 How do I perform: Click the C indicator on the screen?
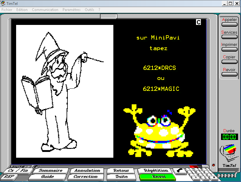pos(198,22)
